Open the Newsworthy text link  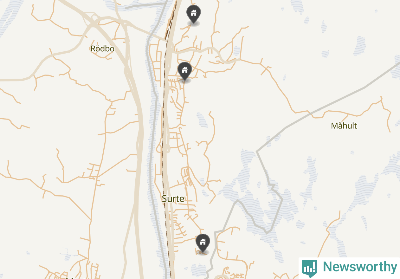tap(359, 267)
